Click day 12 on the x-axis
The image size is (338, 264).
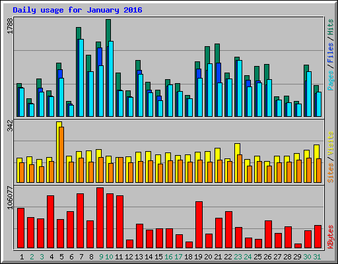(x=129, y=257)
